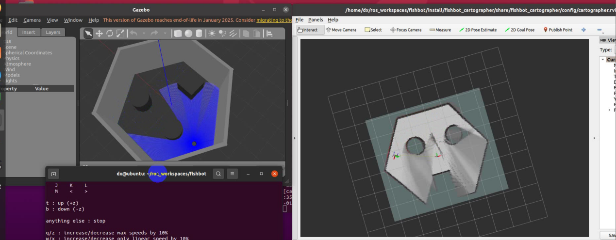Viewport: 616px width, 240px height.
Task: Activate the translate mode tool in Gazebo
Action: coord(99,33)
